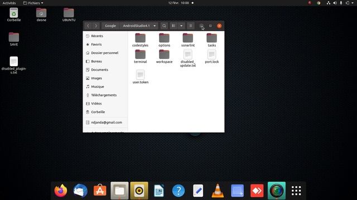Select the deone home folder on desktop

[x=41, y=15]
